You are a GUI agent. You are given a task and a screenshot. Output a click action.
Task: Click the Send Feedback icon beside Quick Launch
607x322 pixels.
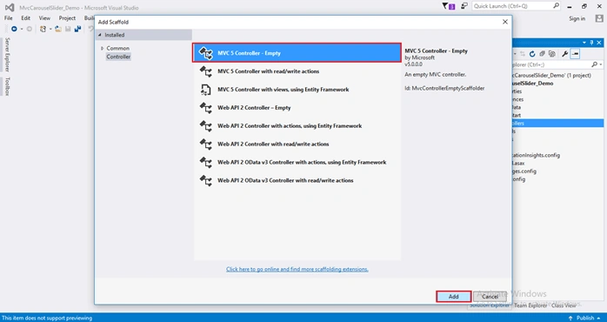[x=464, y=6]
